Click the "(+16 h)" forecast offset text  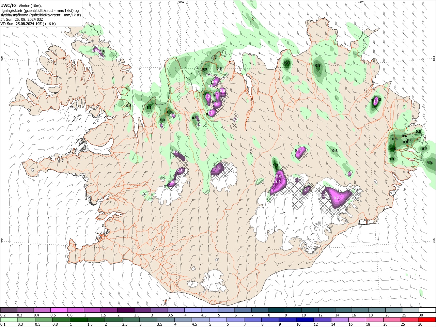click(49, 24)
